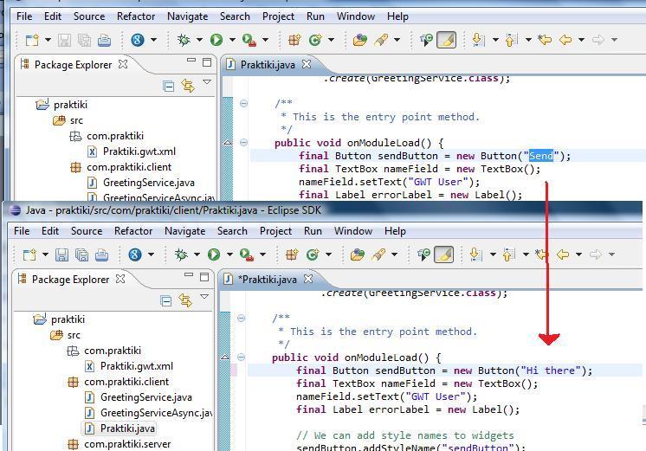Click Google services icon in lower window toolbar
646x451 pixels.
click(135, 254)
